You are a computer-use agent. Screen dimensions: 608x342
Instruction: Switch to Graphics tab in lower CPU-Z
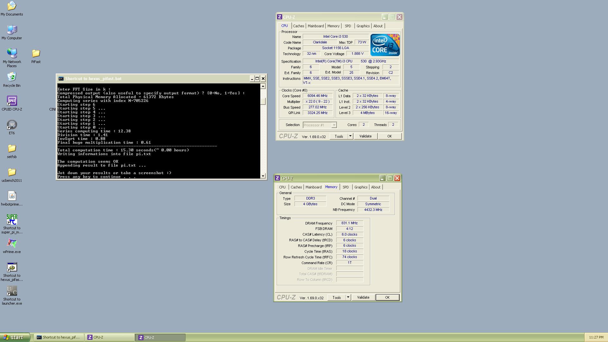click(361, 187)
